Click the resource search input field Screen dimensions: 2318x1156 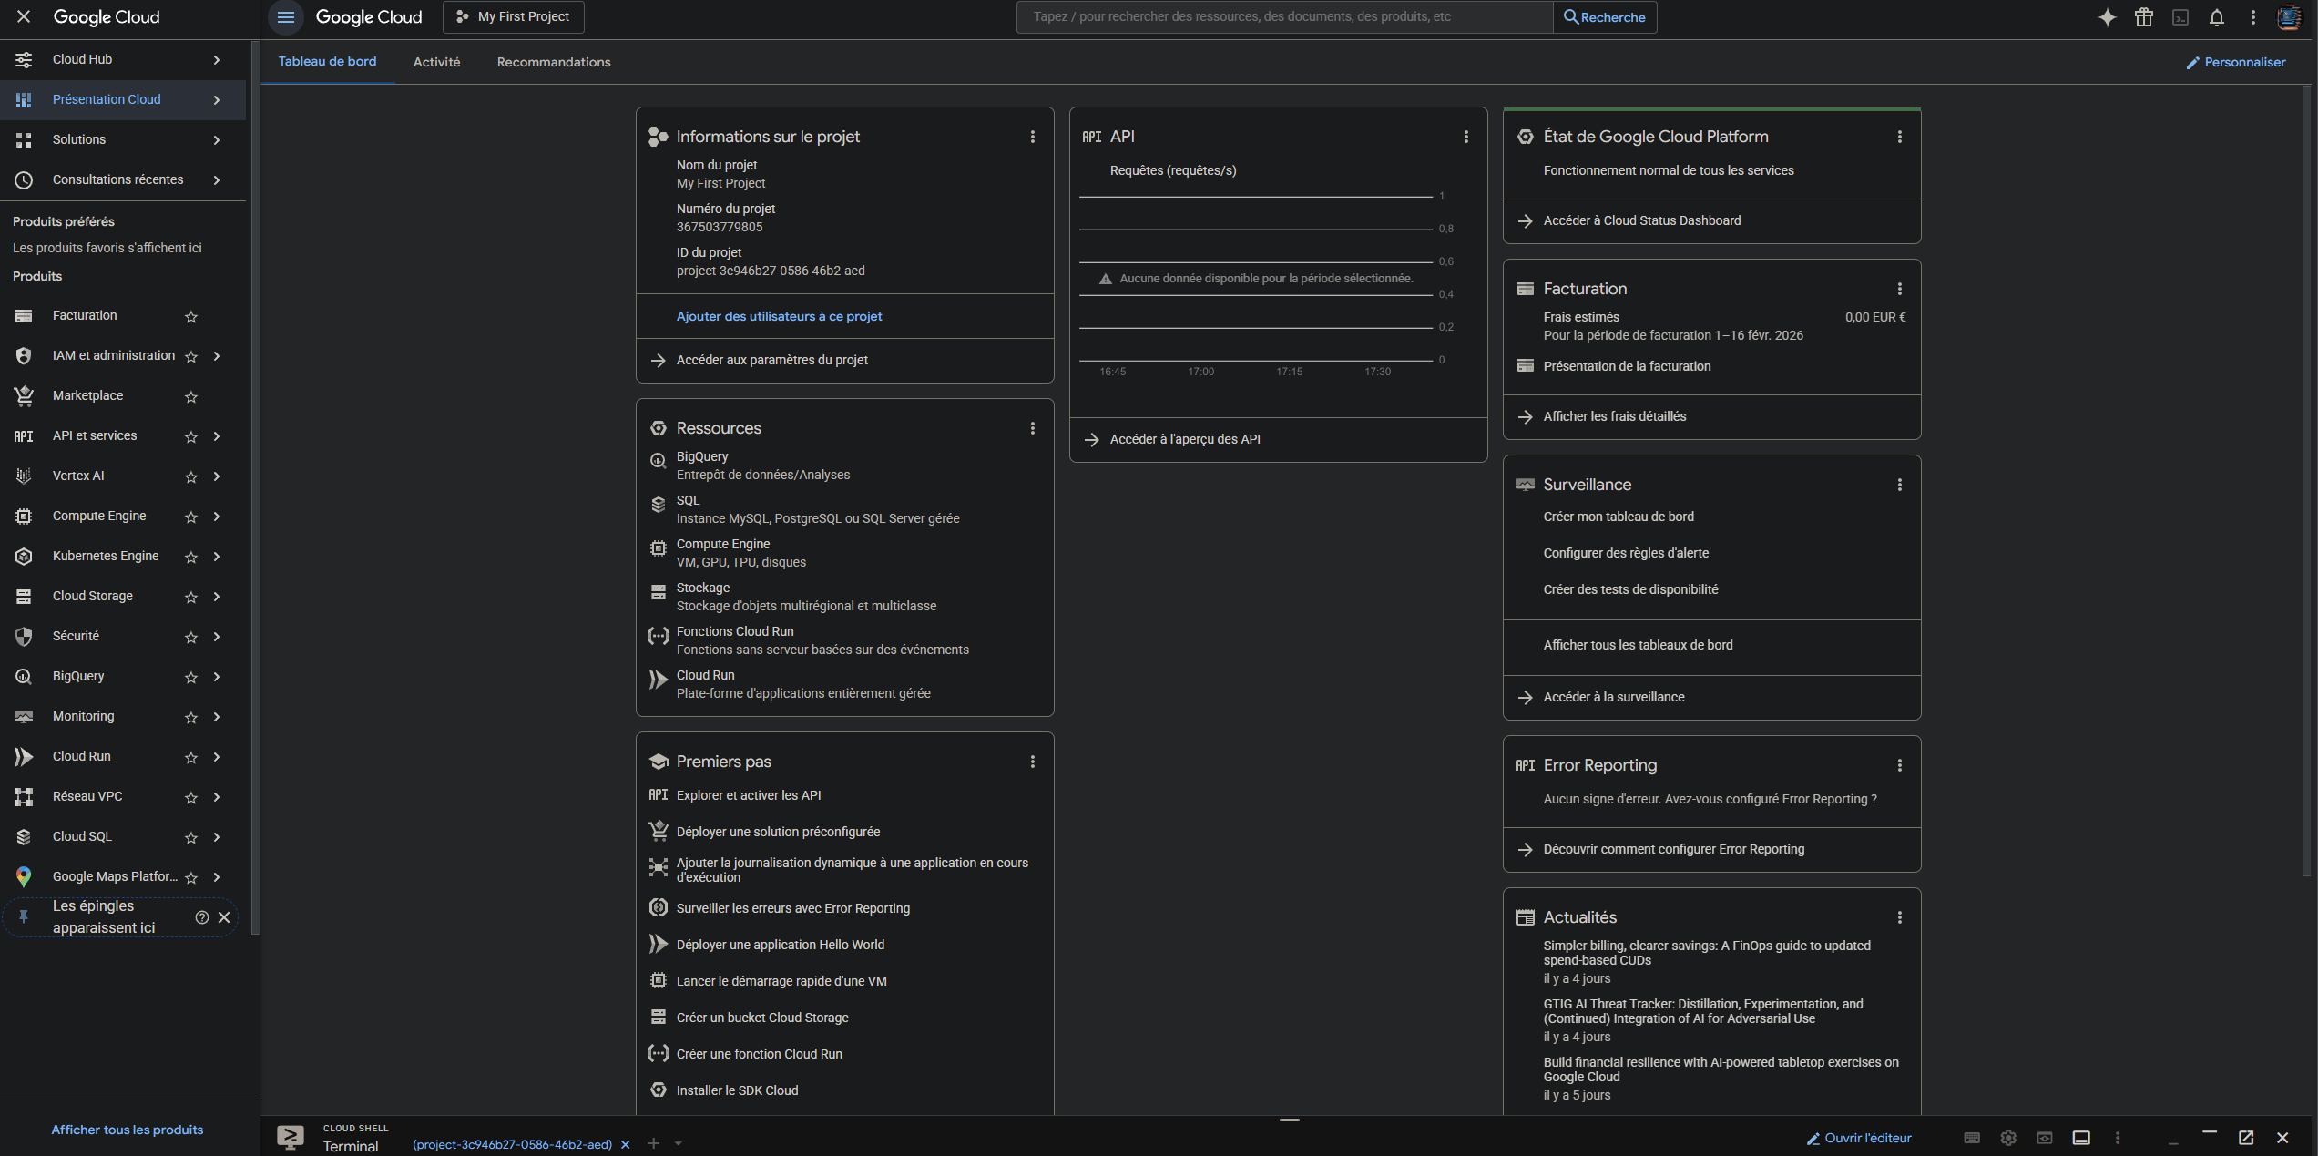click(x=1284, y=17)
